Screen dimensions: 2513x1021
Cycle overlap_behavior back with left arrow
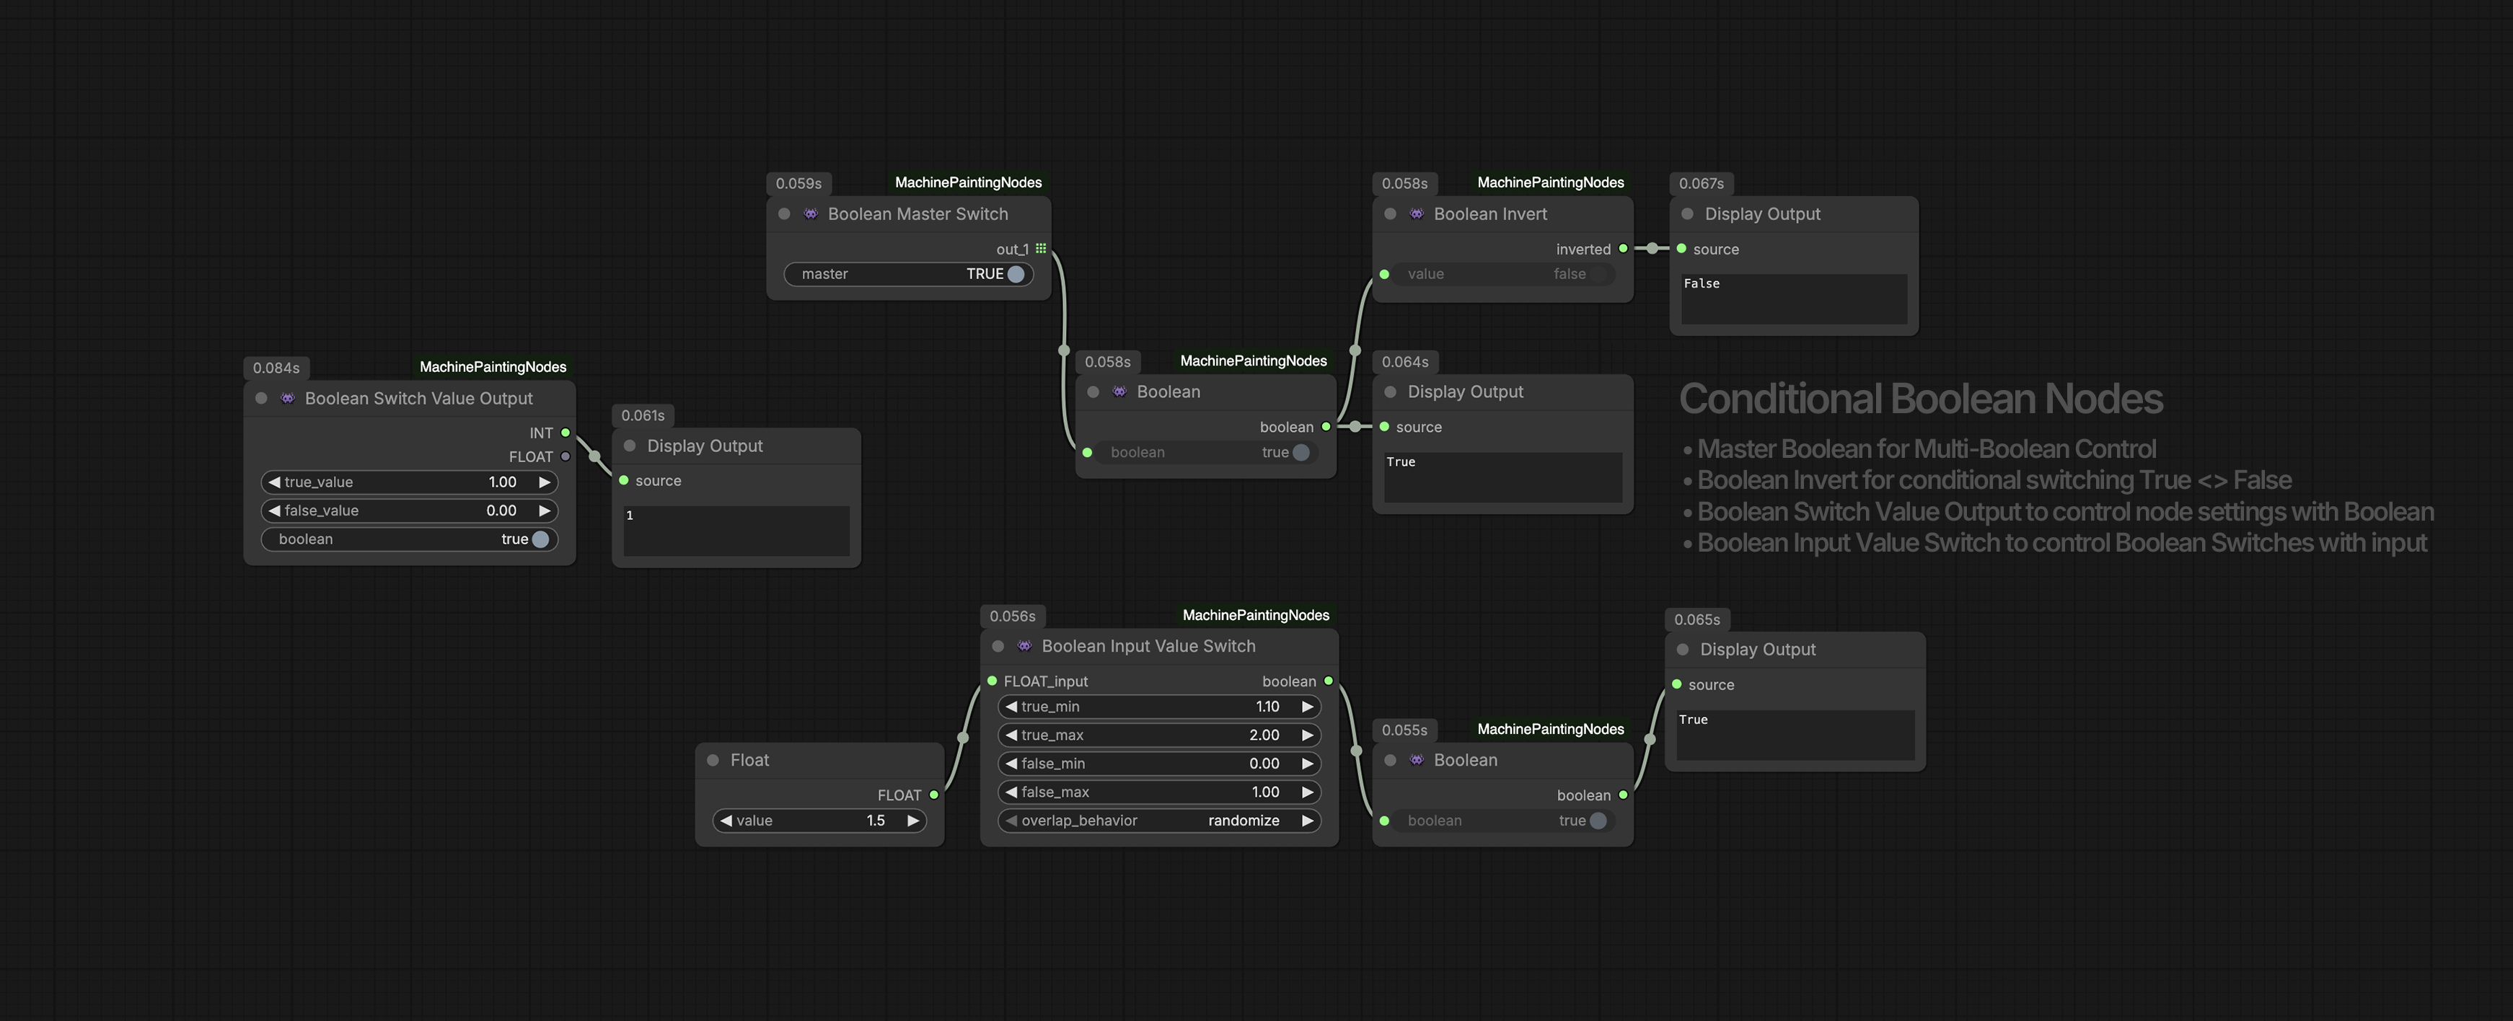click(1012, 821)
